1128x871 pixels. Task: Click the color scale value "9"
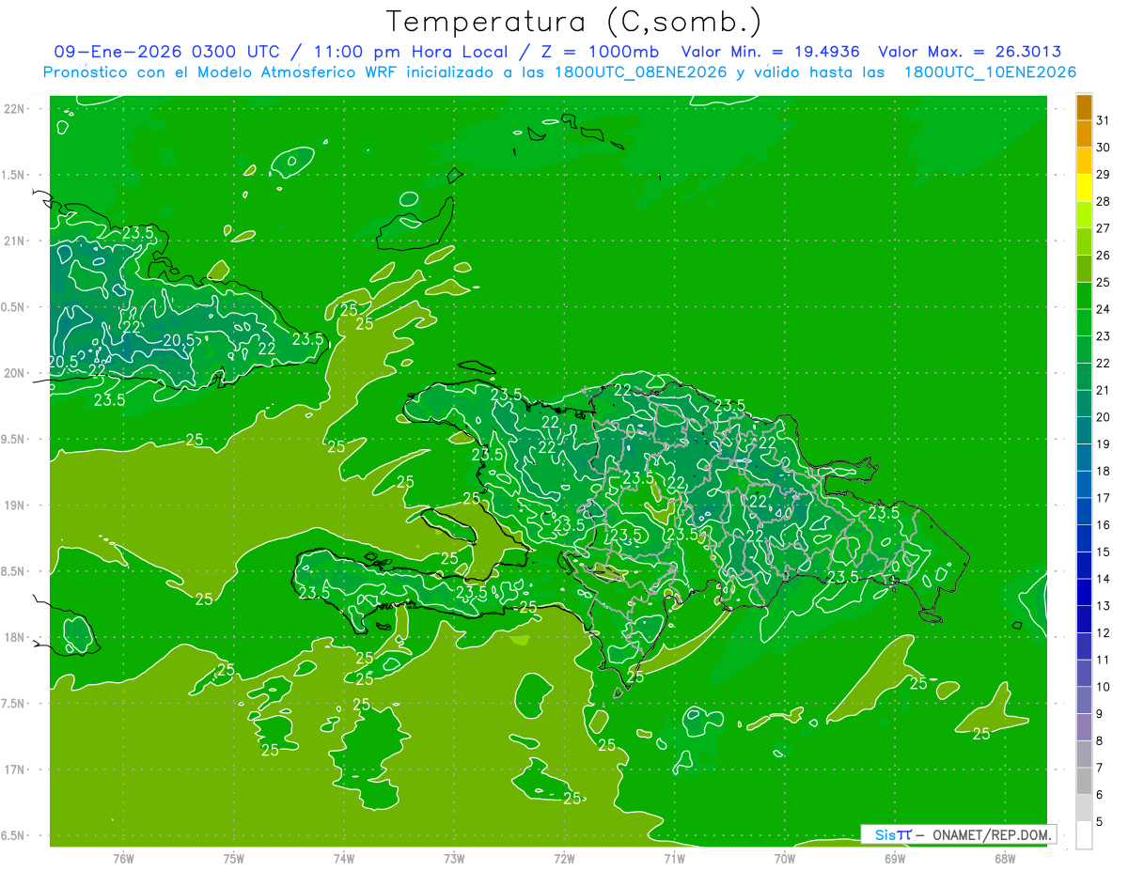click(x=1099, y=714)
